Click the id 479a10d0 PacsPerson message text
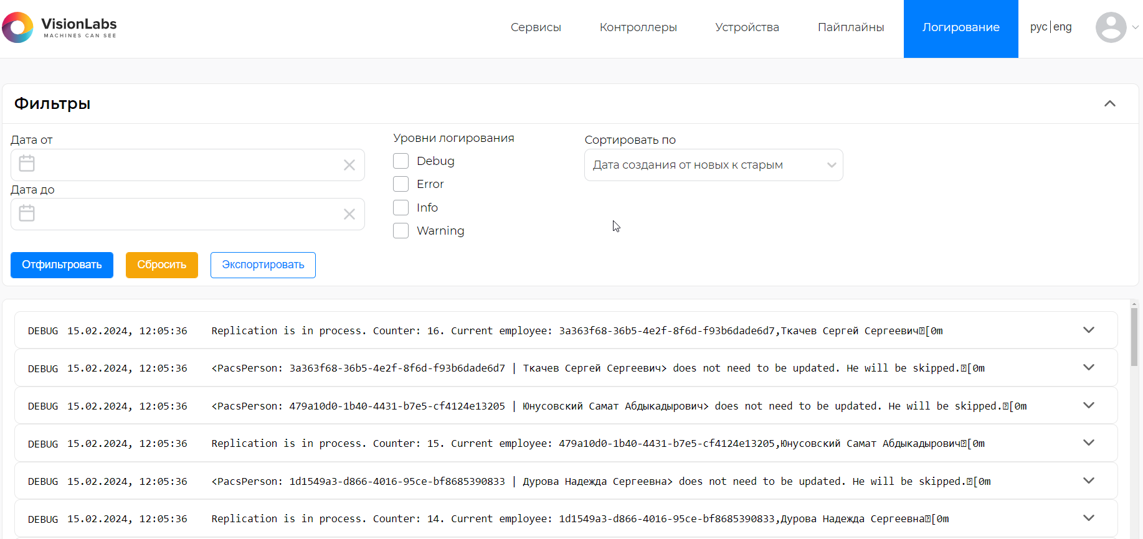1143x539 pixels. pyautogui.click(x=619, y=406)
